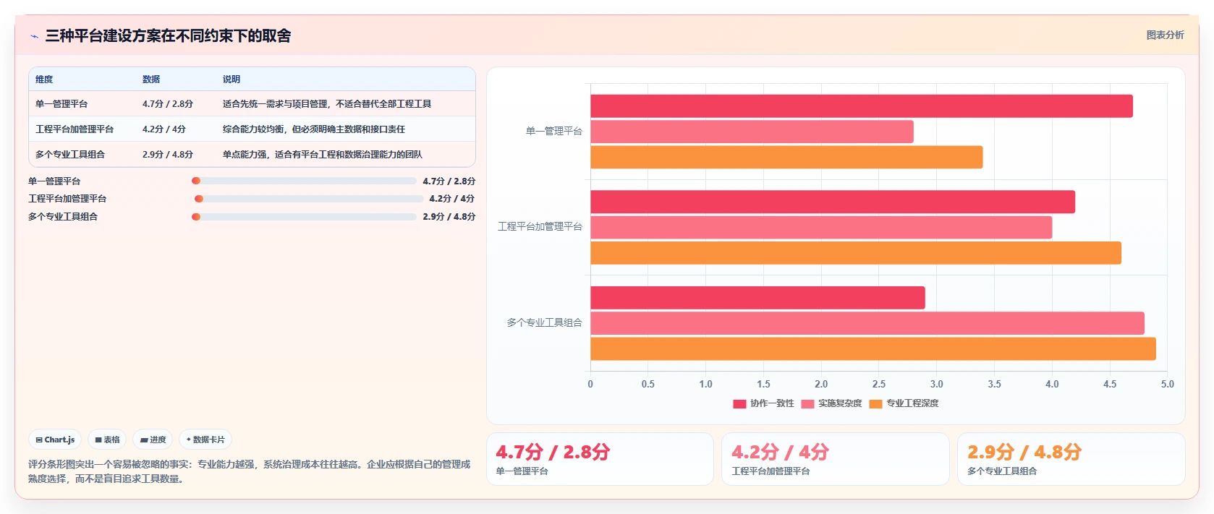Viewport: 1214px width, 514px height.
Task: Click the progress value 4.7分 / 2.8分
Action: [449, 181]
